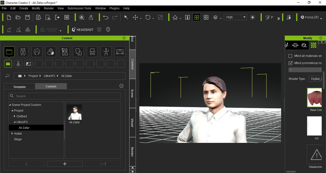Select the Hair content category icon
Viewport: 326px width, 173px height.
[x=37, y=52]
